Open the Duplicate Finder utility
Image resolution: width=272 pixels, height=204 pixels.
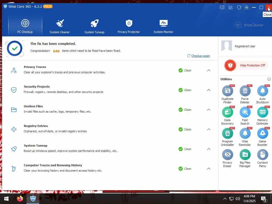(x=227, y=95)
